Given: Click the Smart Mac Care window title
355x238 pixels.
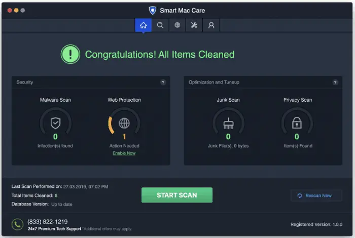Looking at the screenshot, I should 183,11.
